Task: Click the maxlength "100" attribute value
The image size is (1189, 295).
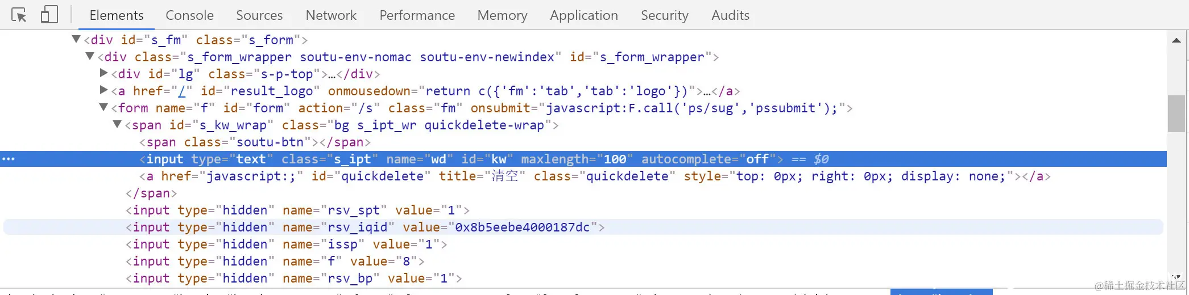Action: (x=615, y=159)
